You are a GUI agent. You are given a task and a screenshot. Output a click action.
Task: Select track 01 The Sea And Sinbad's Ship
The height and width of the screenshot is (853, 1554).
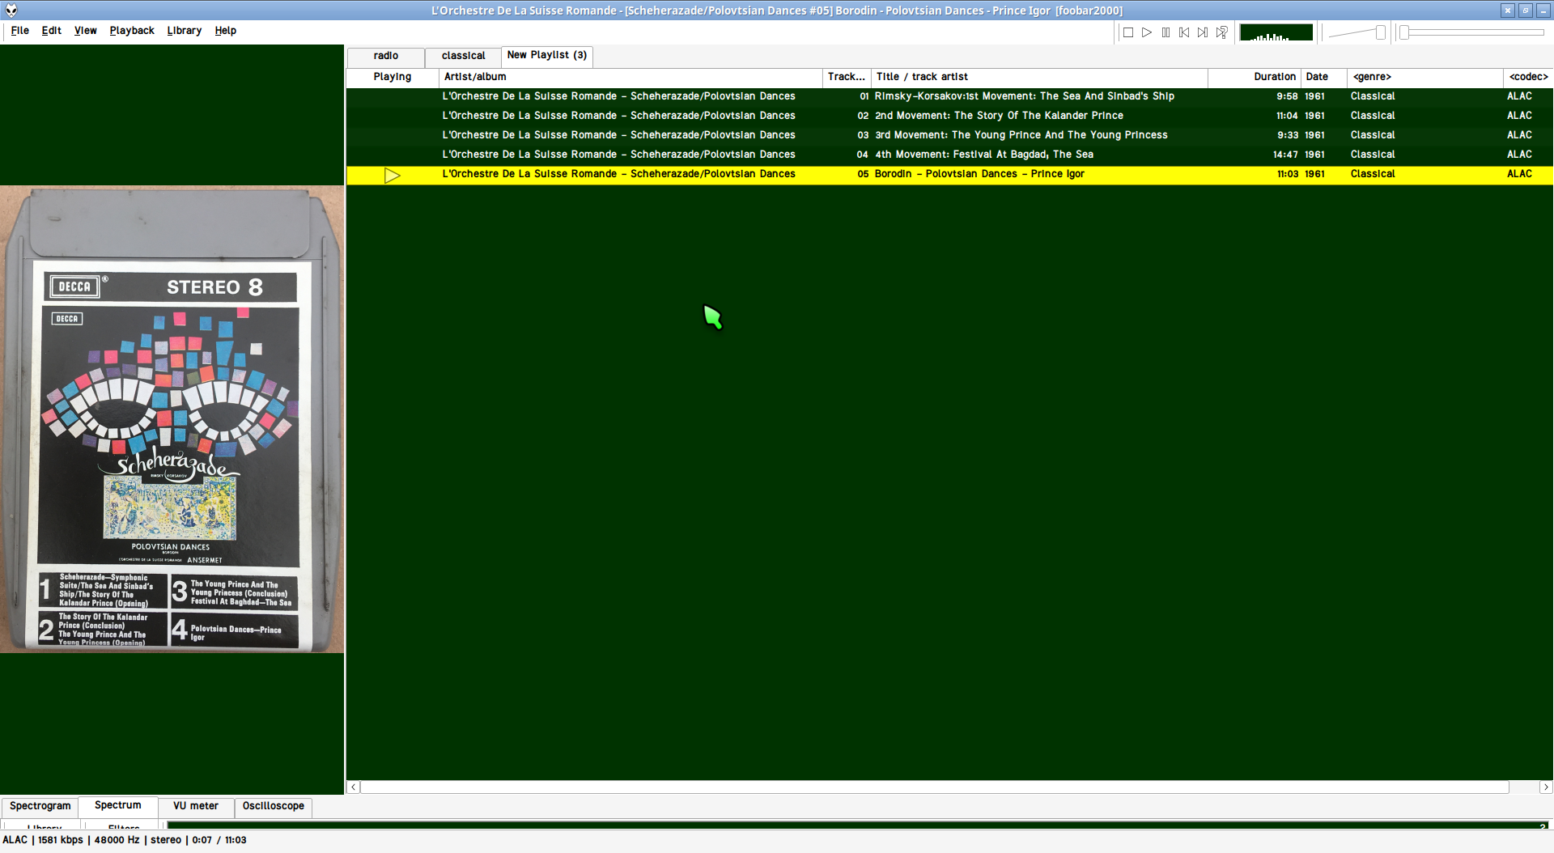(x=949, y=96)
